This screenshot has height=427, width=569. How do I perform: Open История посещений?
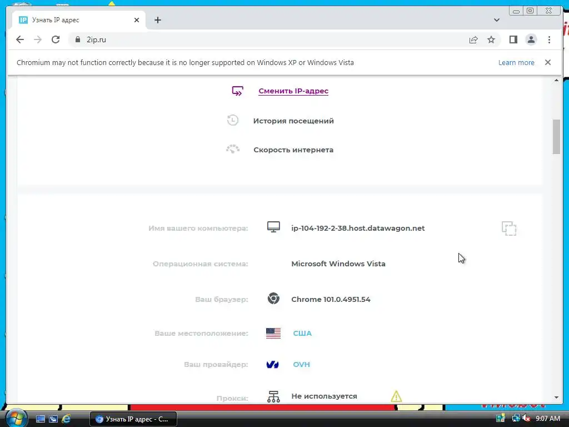293,121
